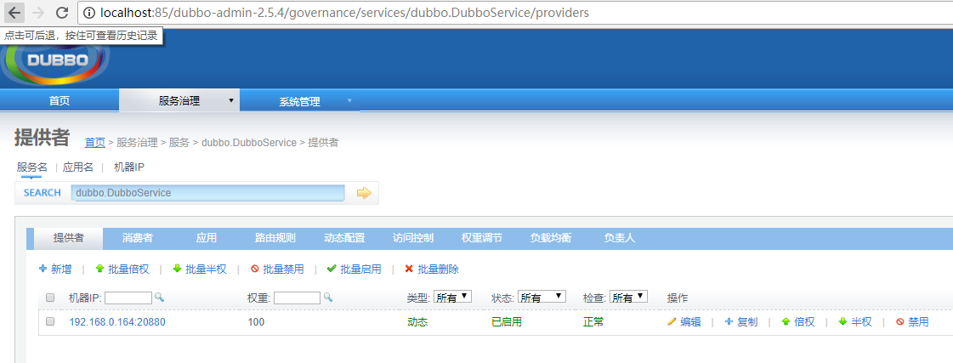Click the 正常 check cell
953x363 pixels.
tap(593, 322)
